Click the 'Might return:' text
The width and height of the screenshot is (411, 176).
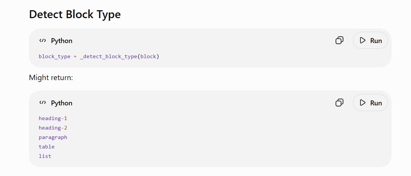pyautogui.click(x=51, y=78)
